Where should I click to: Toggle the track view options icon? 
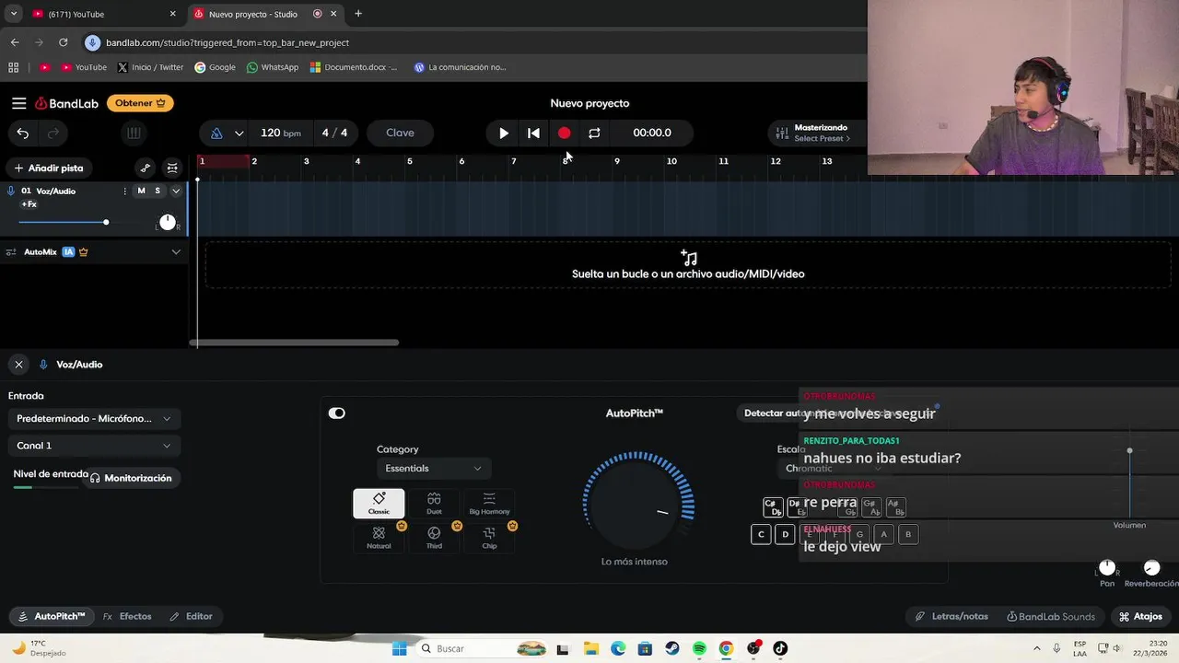(172, 168)
